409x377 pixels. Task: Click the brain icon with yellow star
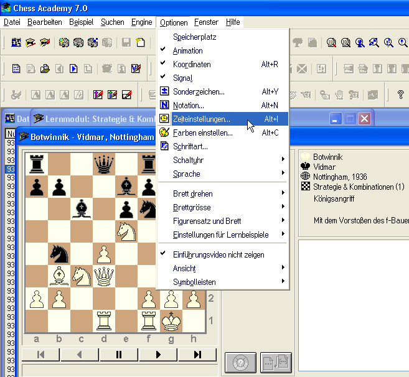pos(64,42)
